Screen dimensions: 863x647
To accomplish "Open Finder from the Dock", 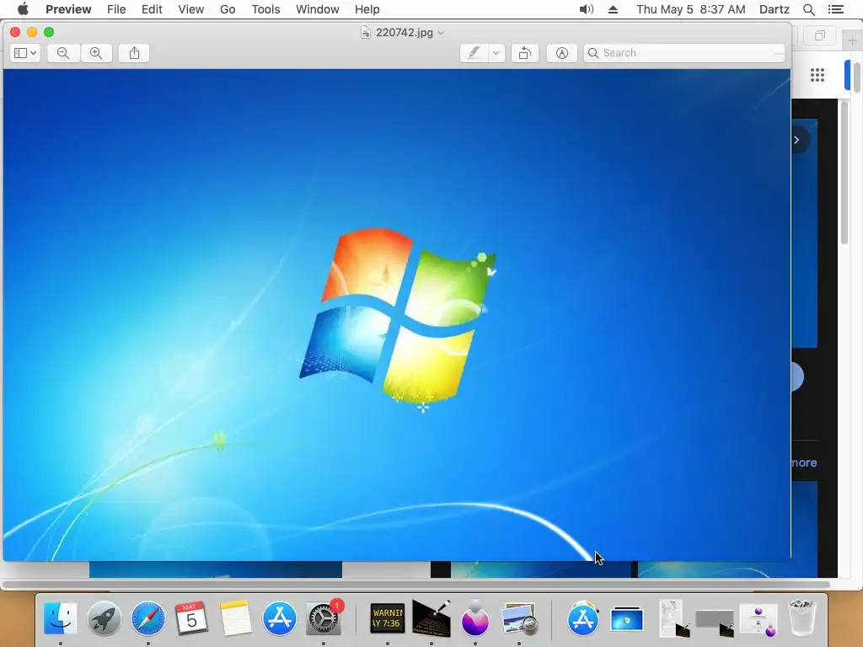I will [60, 618].
